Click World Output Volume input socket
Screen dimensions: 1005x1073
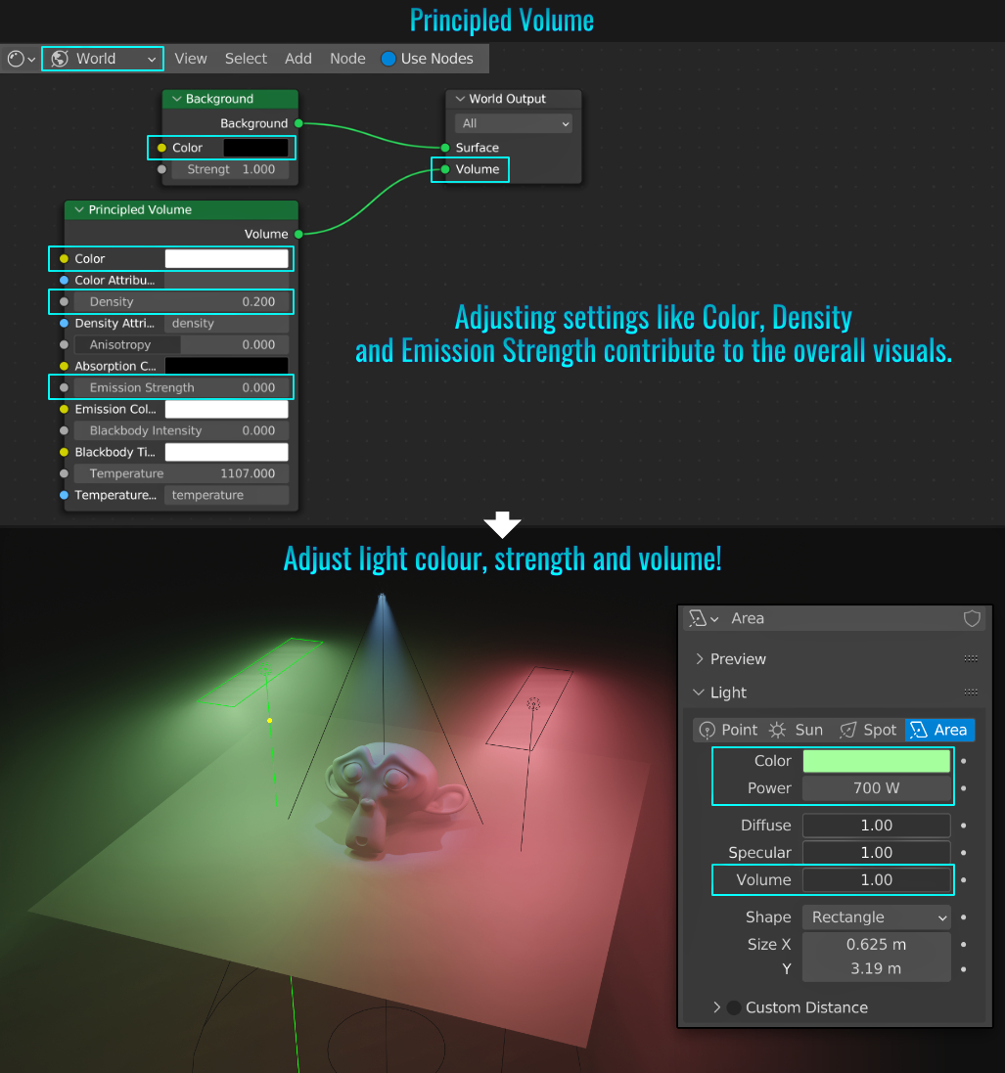(445, 169)
